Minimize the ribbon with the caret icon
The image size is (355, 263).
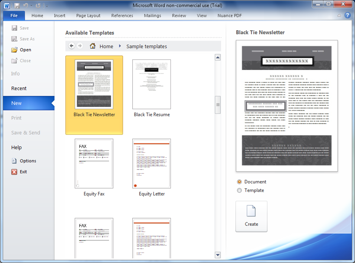point(339,16)
